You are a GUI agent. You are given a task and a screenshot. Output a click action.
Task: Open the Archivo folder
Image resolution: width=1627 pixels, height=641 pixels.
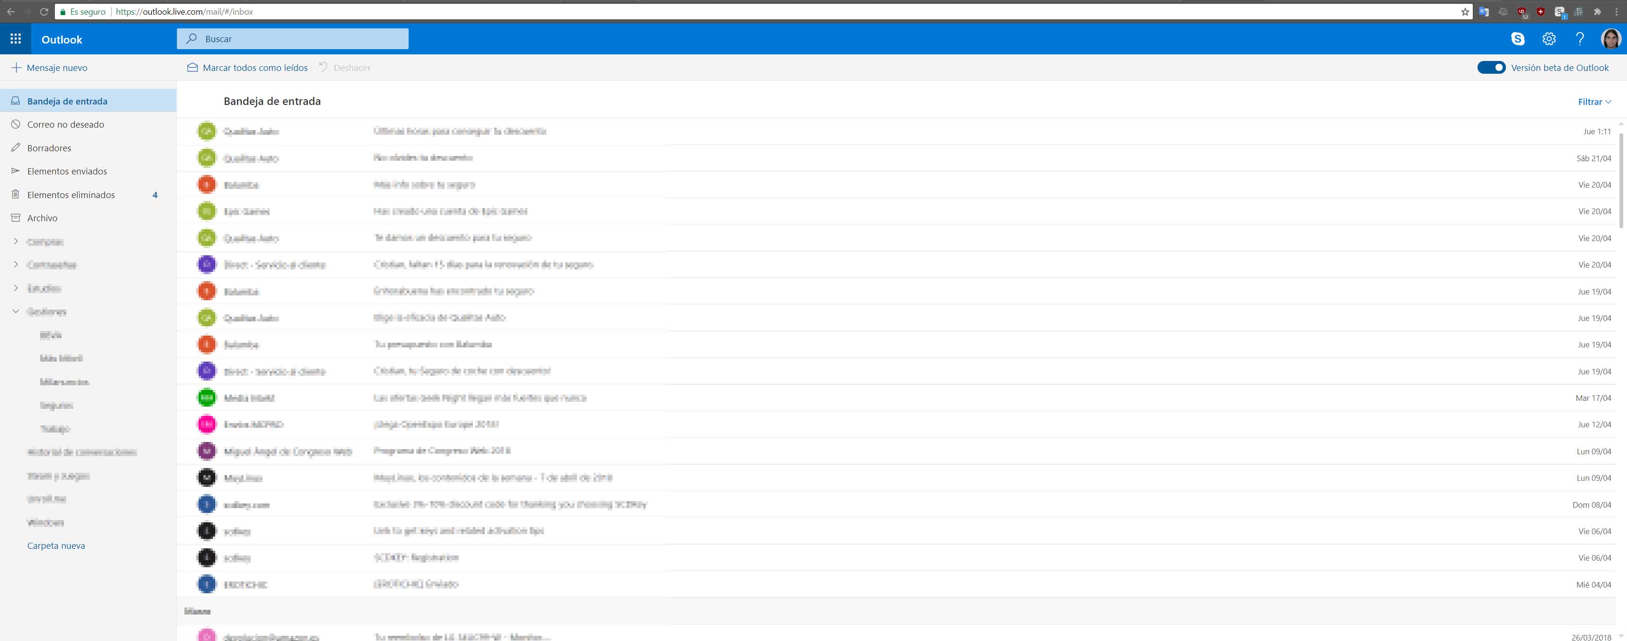(88, 218)
